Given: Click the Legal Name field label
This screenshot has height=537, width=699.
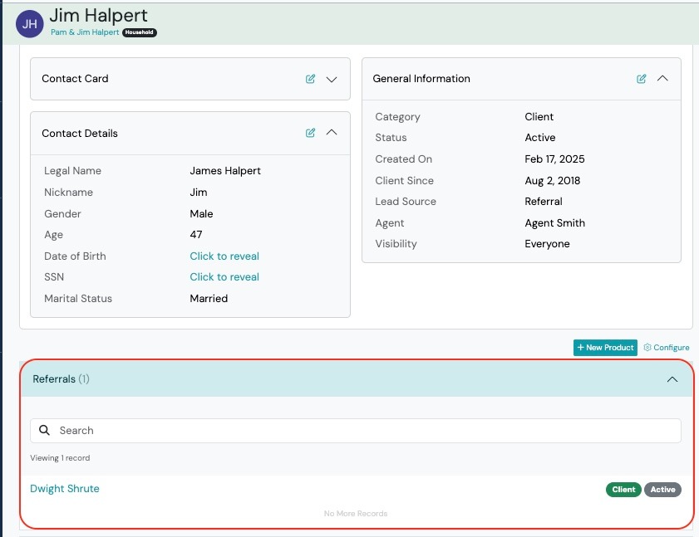Looking at the screenshot, I should tap(72, 170).
